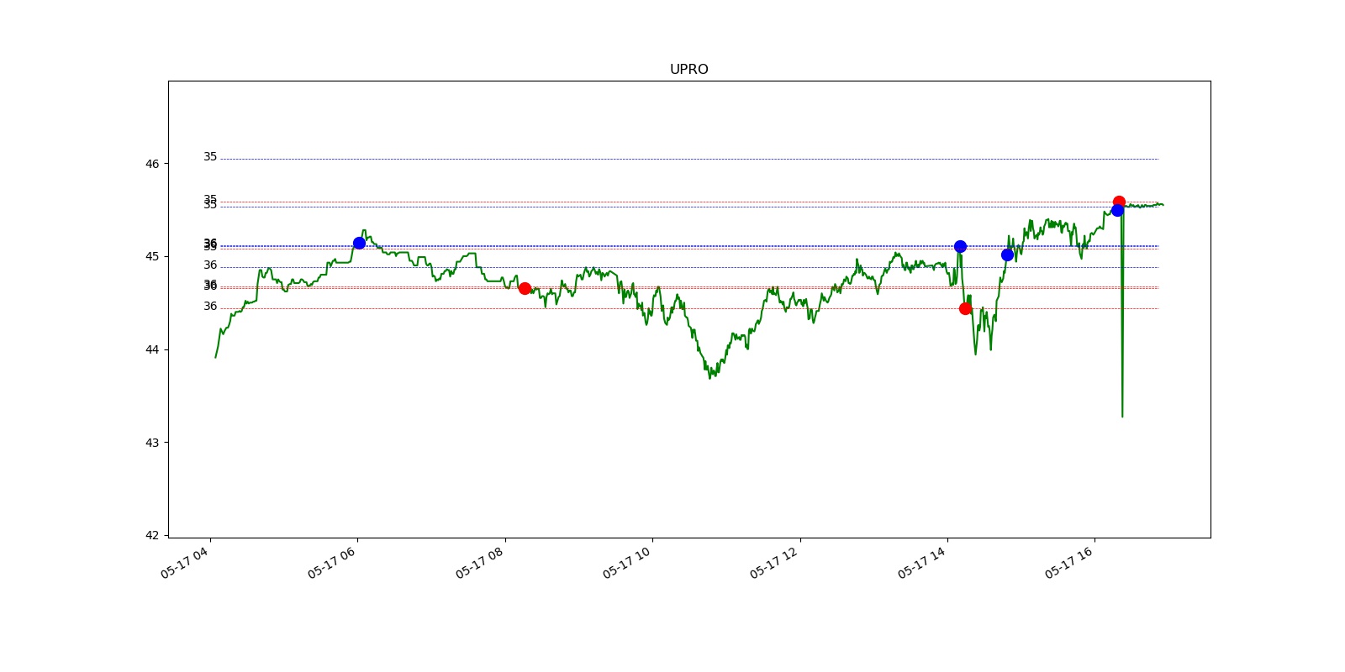Click y-axis tick label 44
1345x672 pixels.
152,349
